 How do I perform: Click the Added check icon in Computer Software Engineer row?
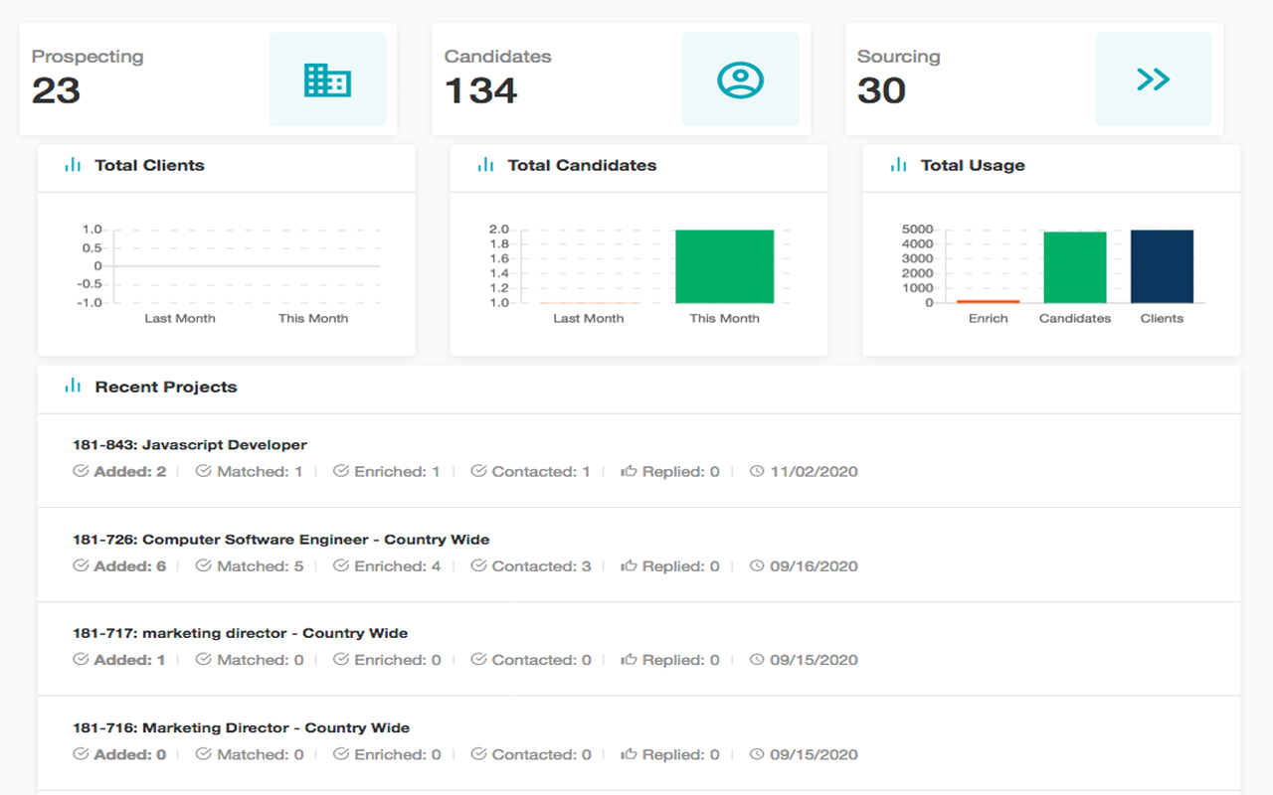pos(81,565)
